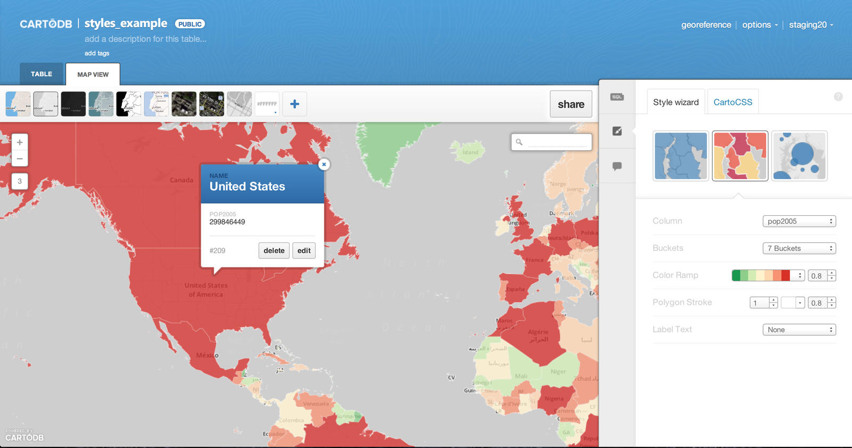This screenshot has width=852, height=448.
Task: Open the Color Ramp selector
Action: pyautogui.click(x=768, y=275)
